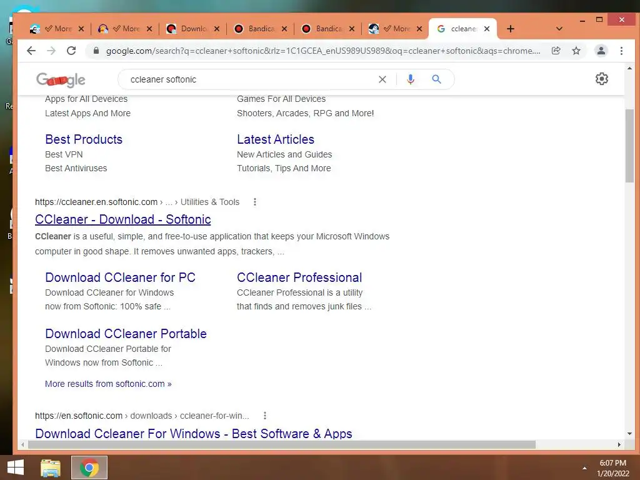The height and width of the screenshot is (480, 640).
Task: Open File Explorer from taskbar
Action: (x=51, y=467)
